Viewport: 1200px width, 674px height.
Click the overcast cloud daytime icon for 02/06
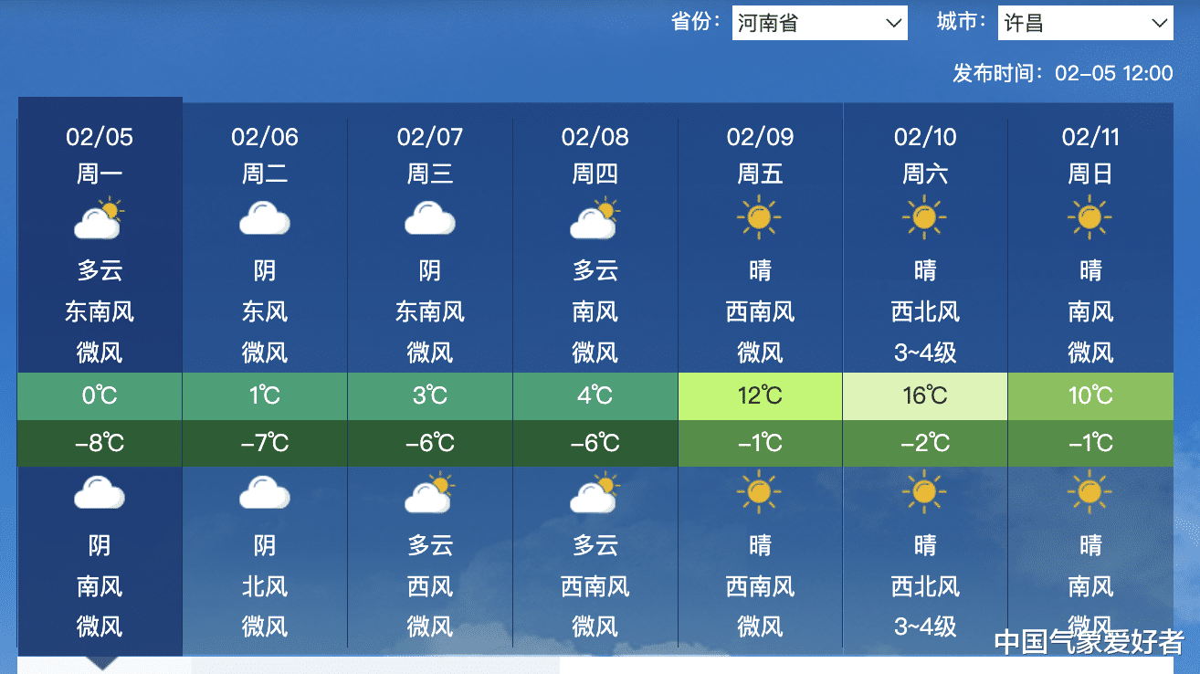point(265,218)
